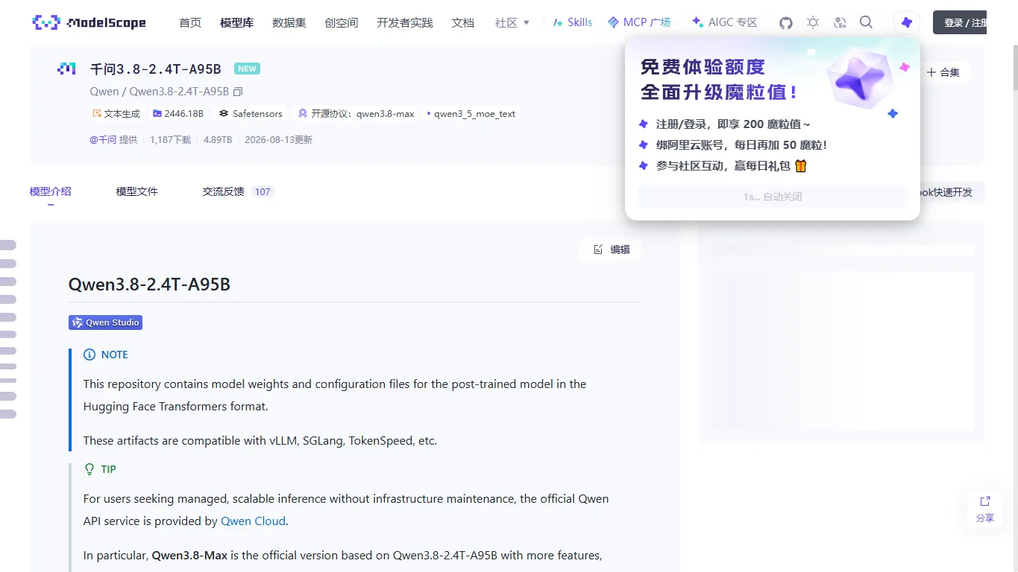Screen dimensions: 1018x572
Task: Add model to 合集 collection
Action: pyautogui.click(x=944, y=72)
